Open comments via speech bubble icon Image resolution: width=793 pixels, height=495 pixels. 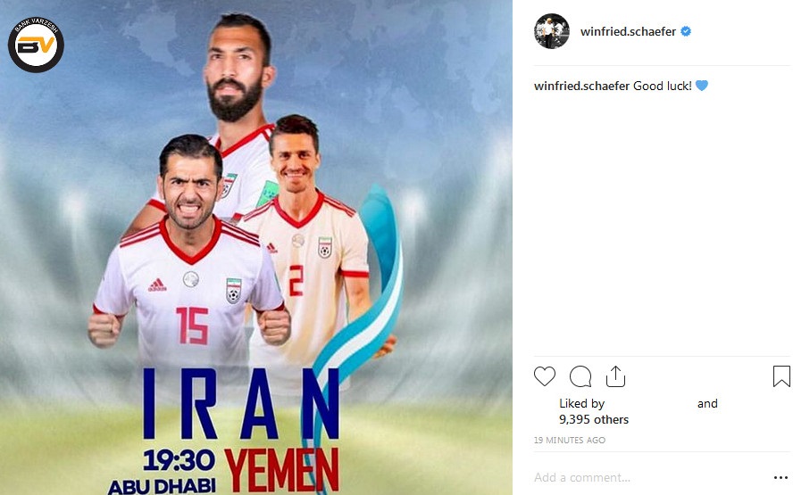(x=580, y=376)
